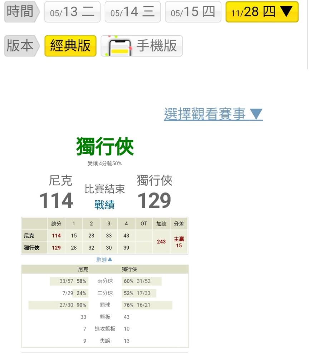Viewport: 318px width, 357px height.
Task: Select the 05/13 Tuesday date tab
Action: (72, 12)
